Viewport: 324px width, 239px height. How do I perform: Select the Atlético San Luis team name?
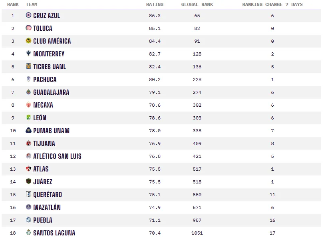click(57, 156)
